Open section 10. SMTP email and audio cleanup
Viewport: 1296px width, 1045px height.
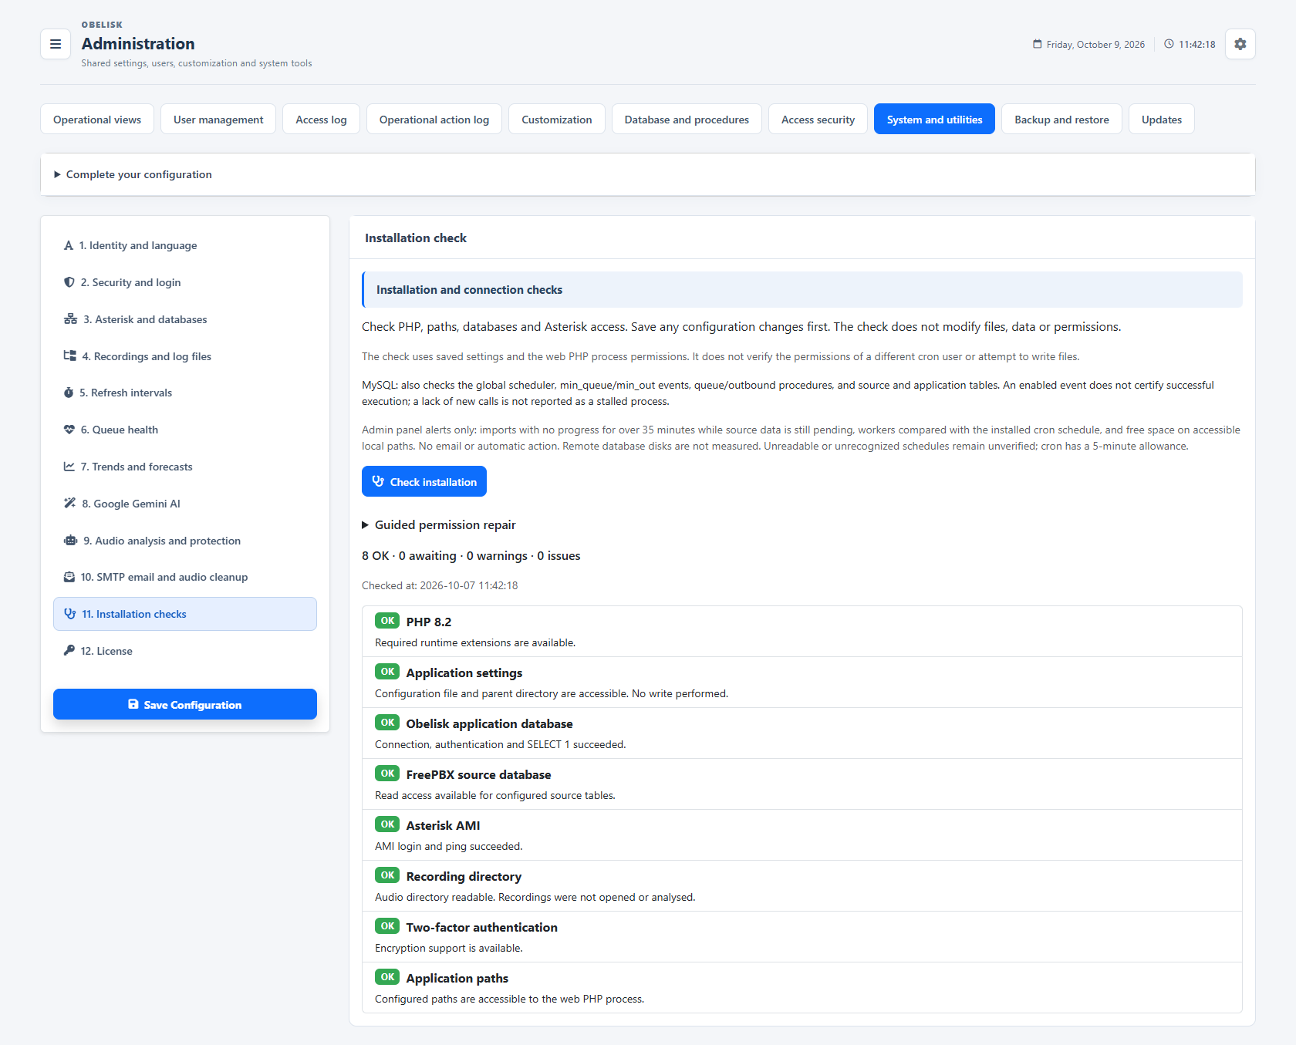(185, 577)
